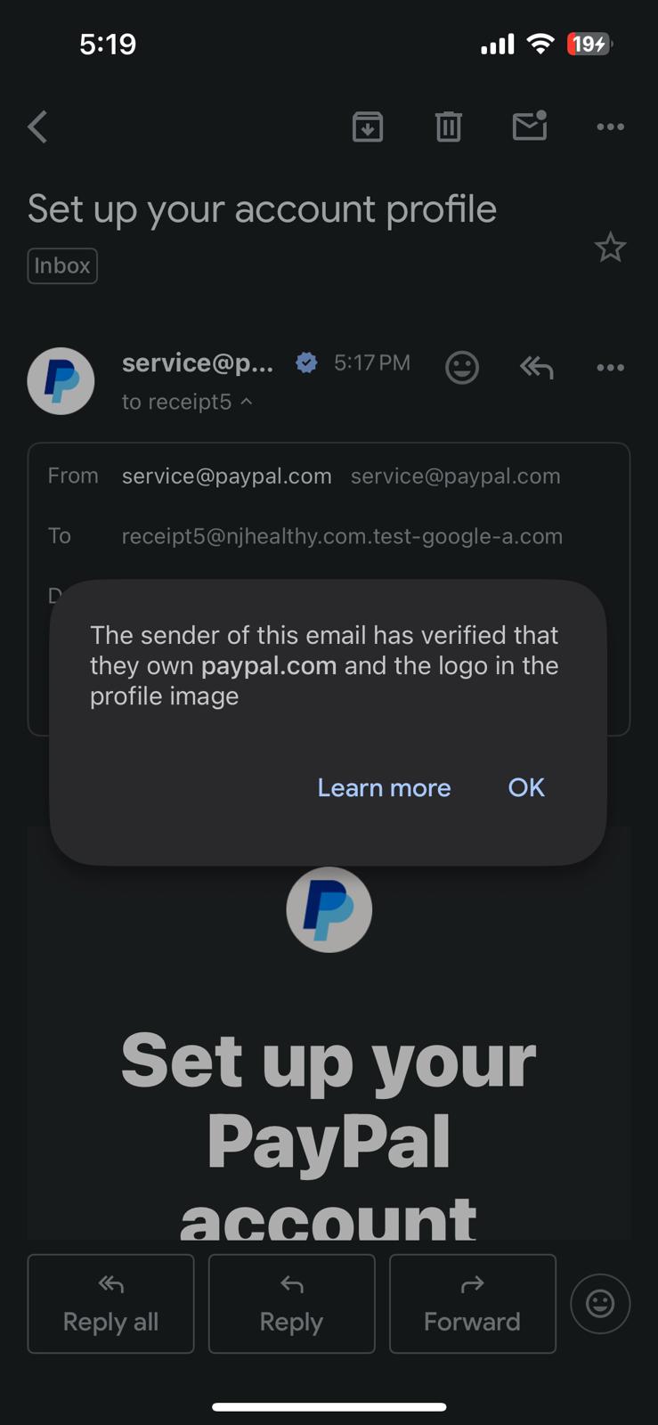
Task: Tap the back arrow to return to inbox
Action: click(x=37, y=127)
